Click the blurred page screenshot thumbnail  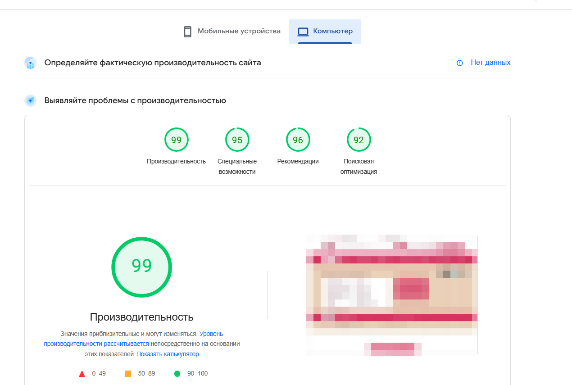point(391,295)
